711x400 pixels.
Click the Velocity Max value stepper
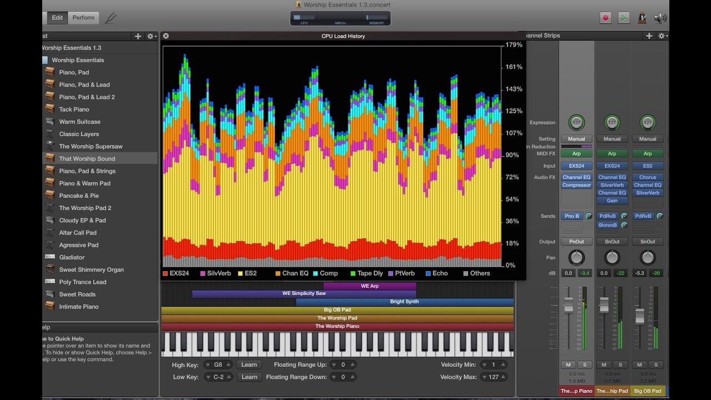(x=493, y=377)
